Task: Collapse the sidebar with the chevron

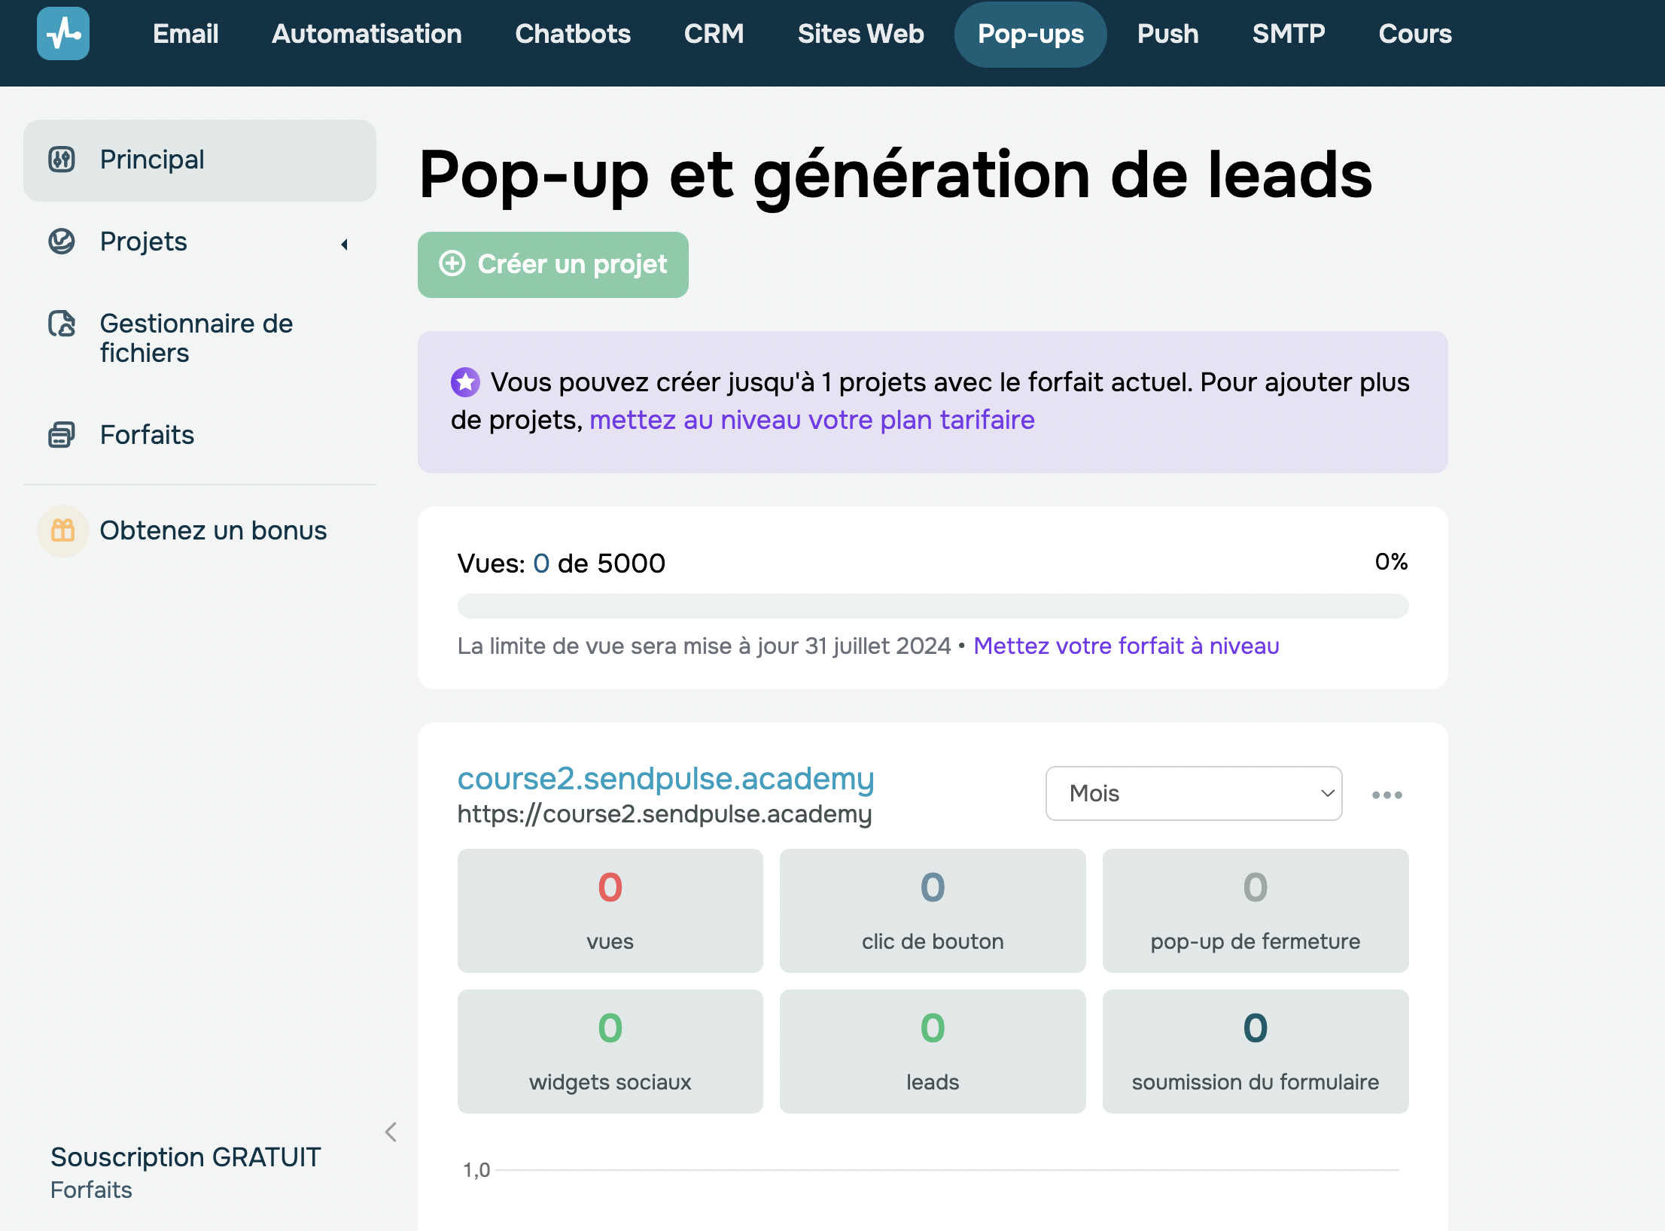Action: click(x=391, y=1132)
